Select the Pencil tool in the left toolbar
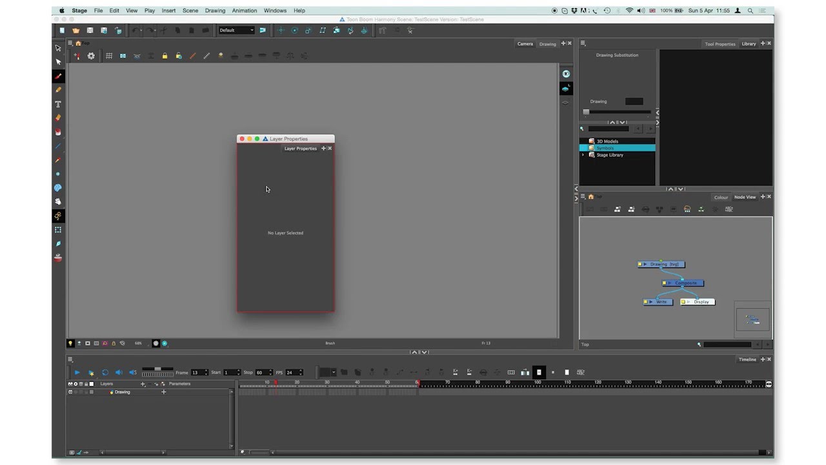 (x=58, y=90)
